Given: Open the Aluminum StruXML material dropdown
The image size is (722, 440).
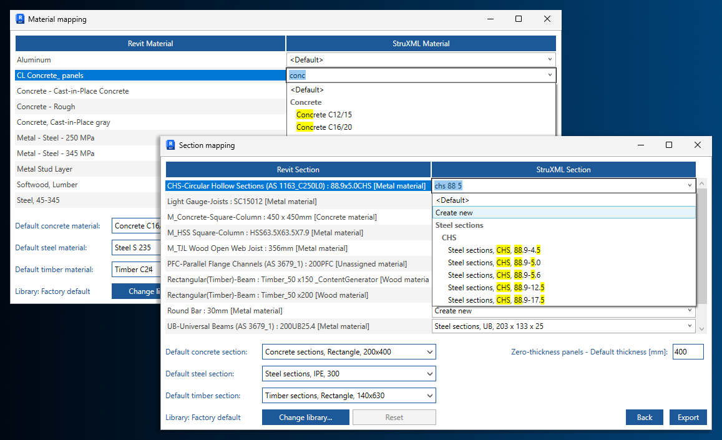Looking at the screenshot, I should point(421,59).
